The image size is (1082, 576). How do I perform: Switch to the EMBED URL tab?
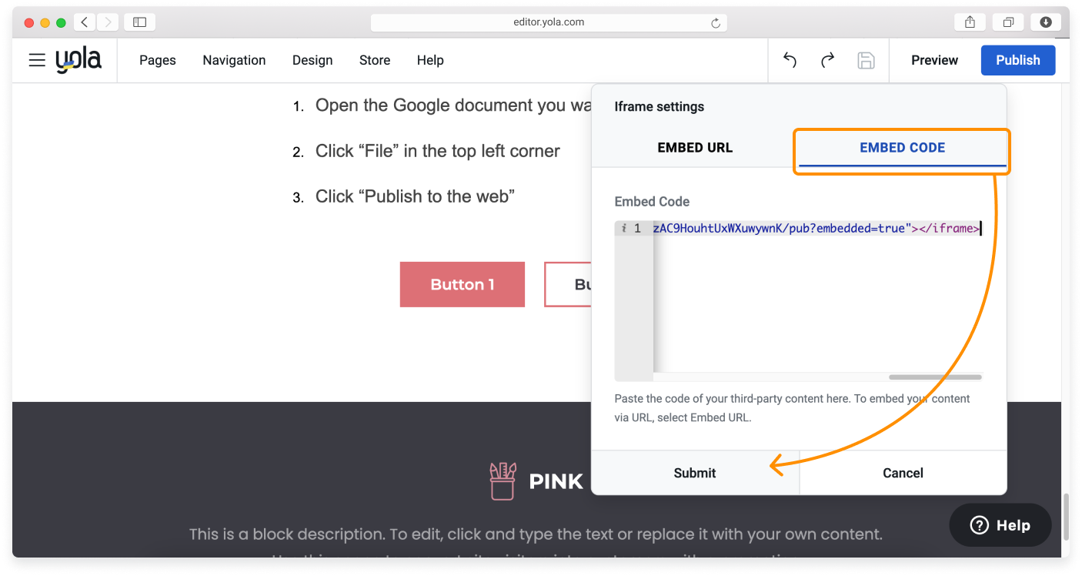(695, 147)
